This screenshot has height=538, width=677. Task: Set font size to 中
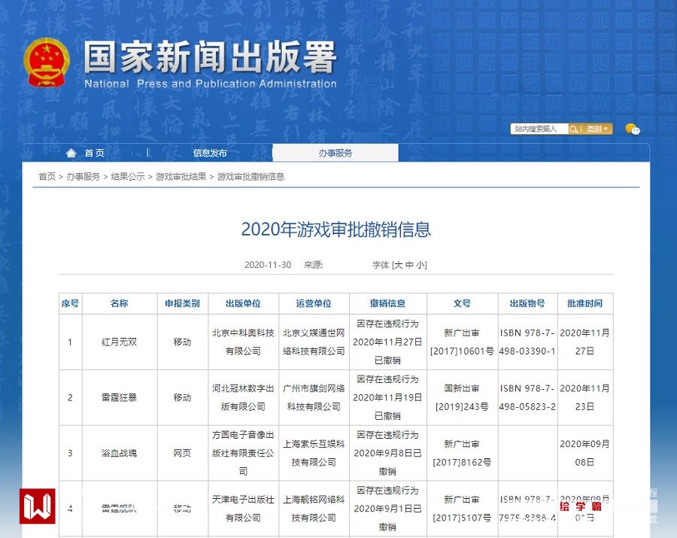(x=409, y=265)
